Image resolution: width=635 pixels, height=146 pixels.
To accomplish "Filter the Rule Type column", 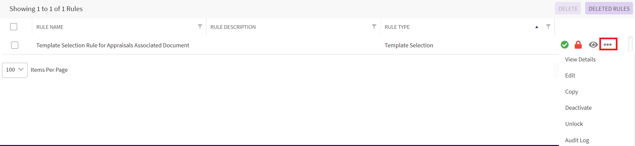I will tap(548, 27).
